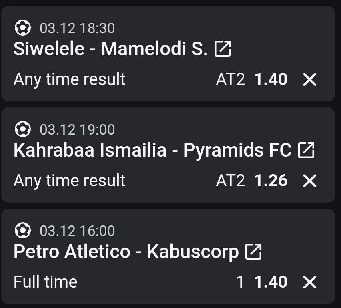Select AT2 pick on Siwelele match
341x308 pixels.
click(230, 80)
